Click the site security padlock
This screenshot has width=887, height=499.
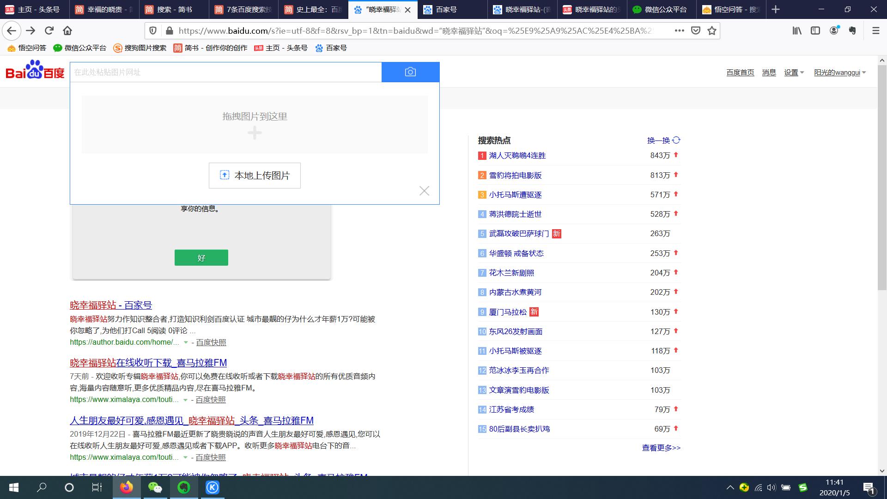click(169, 30)
